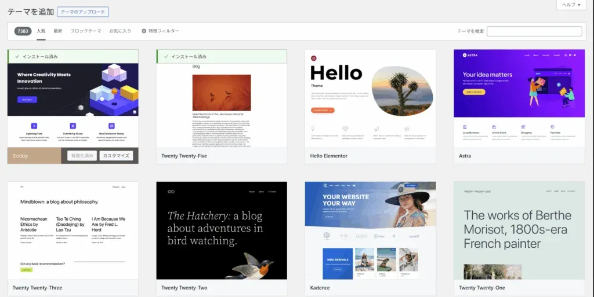Open 特徴フィルター next to the gear icon

160,31
